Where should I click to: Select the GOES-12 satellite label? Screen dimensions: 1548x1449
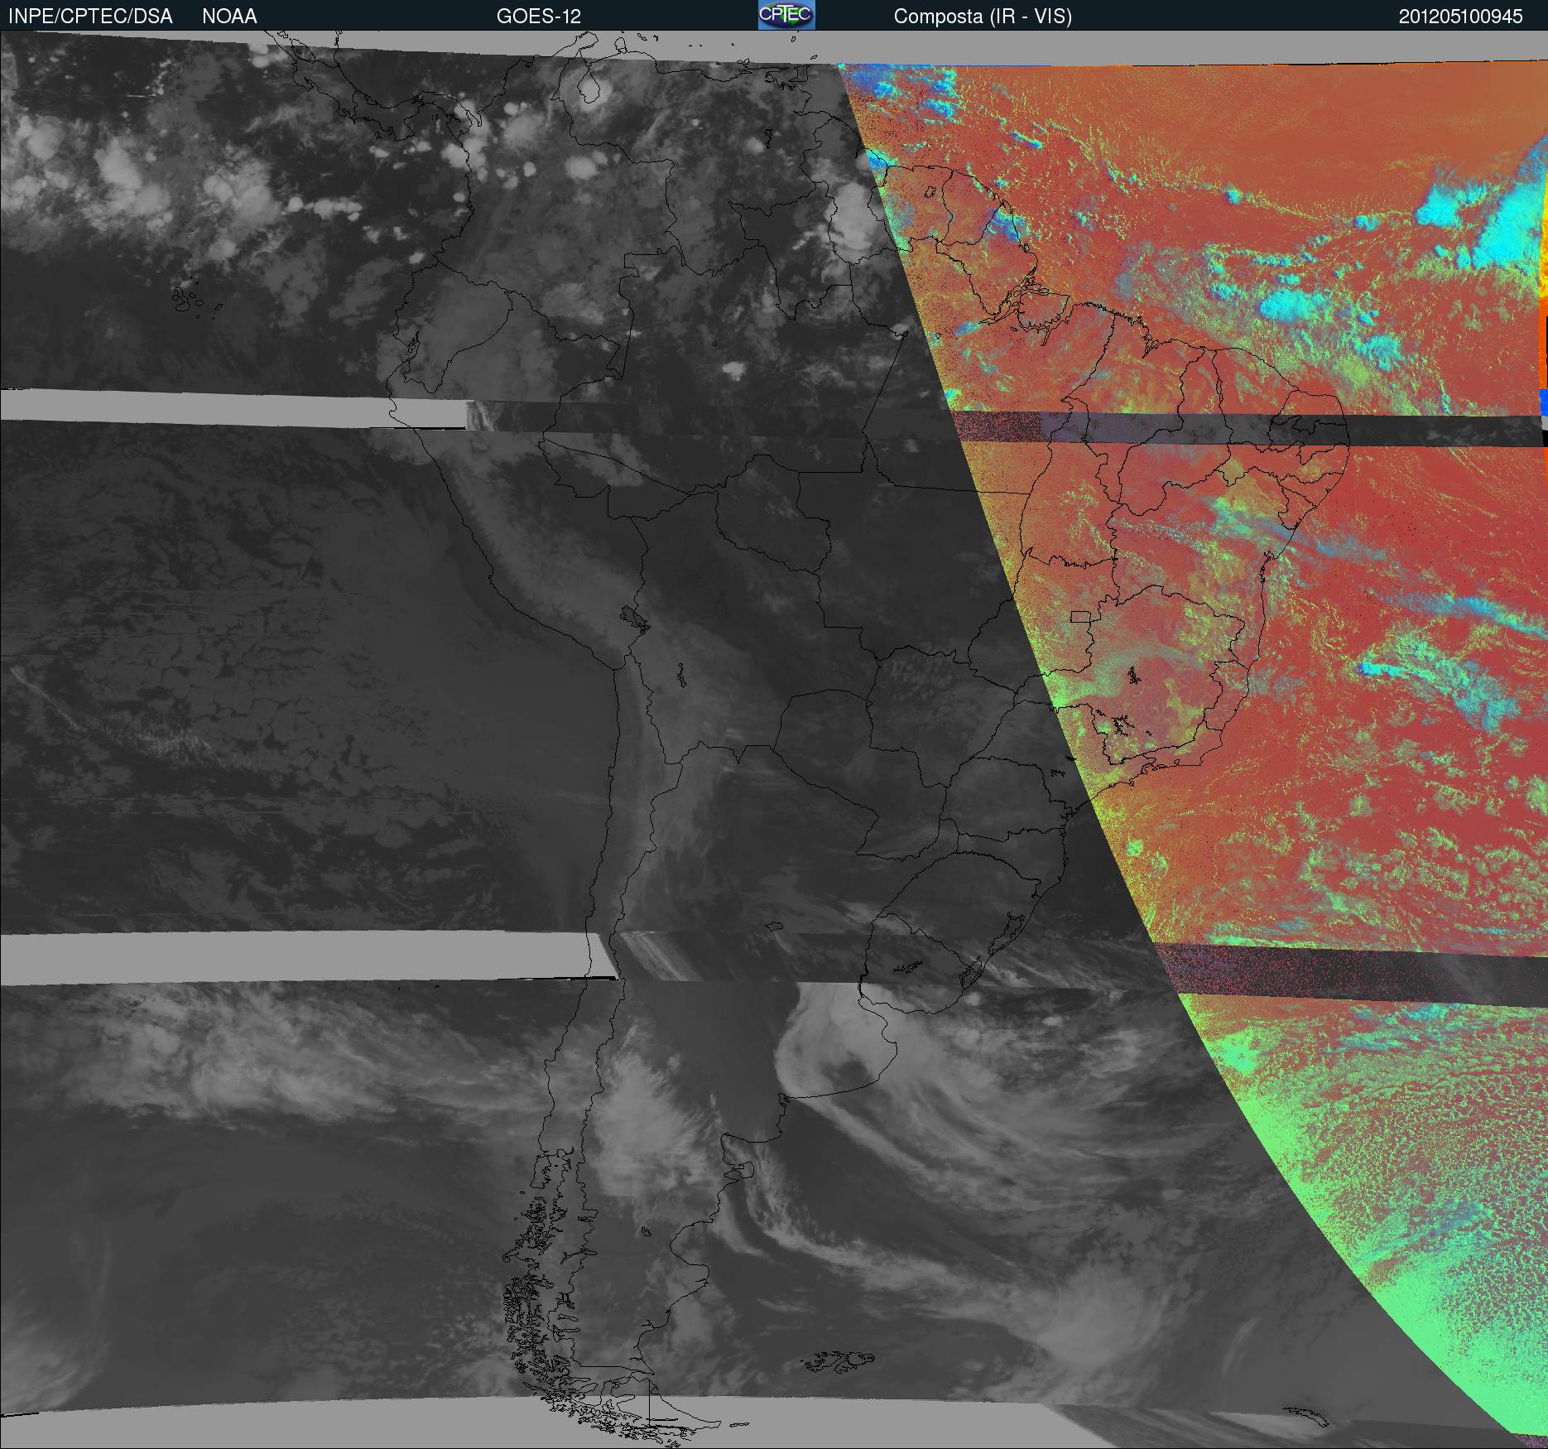[538, 17]
